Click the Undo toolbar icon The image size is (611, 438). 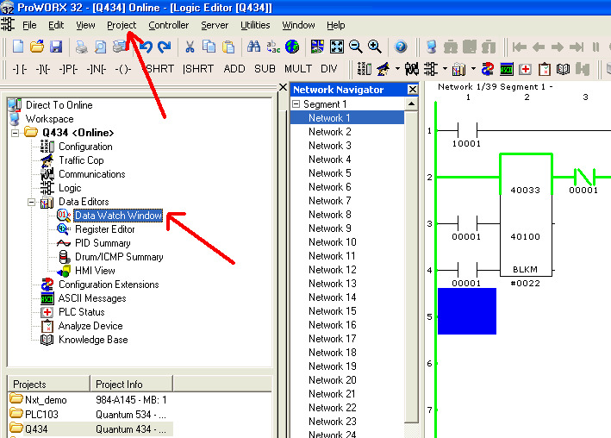click(146, 47)
